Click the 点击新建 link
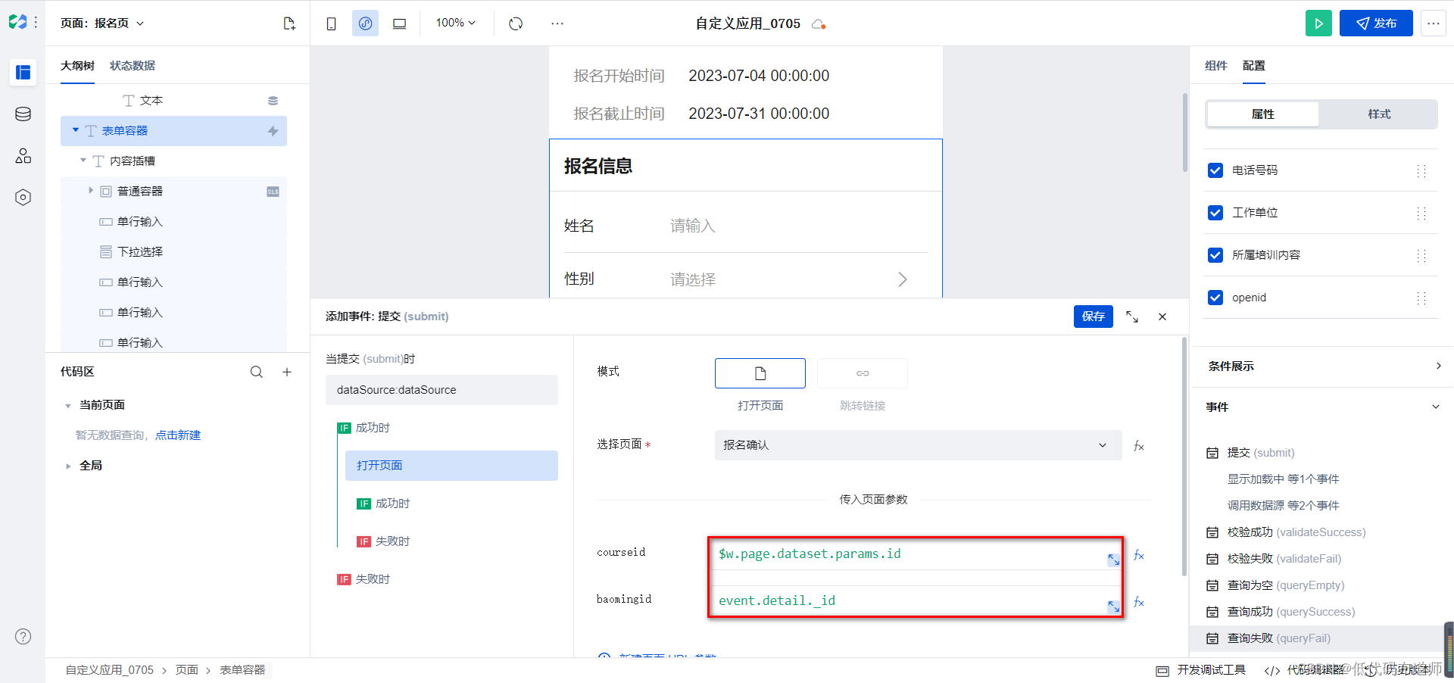This screenshot has height=683, width=1454. (x=178, y=435)
